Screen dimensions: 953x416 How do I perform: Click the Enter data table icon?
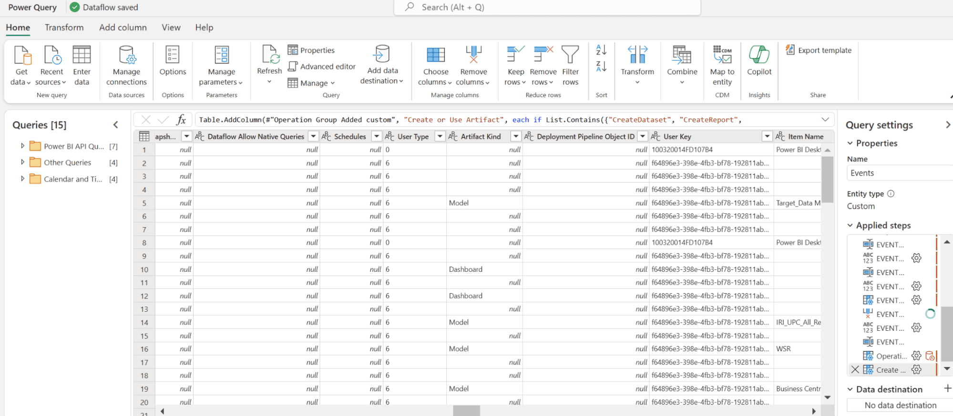click(82, 55)
